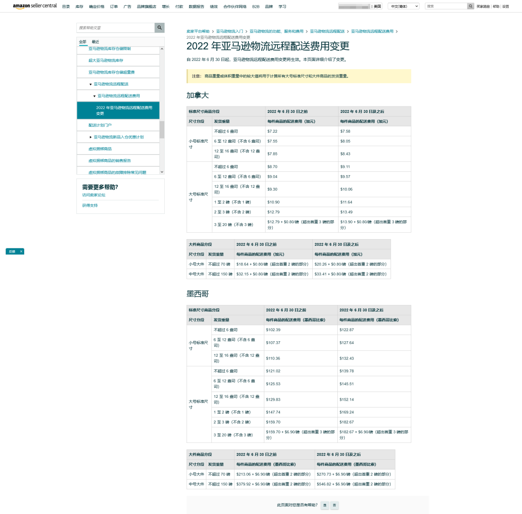The image size is (522, 514).
Task: Open the 学习 menu
Action: point(282,7)
